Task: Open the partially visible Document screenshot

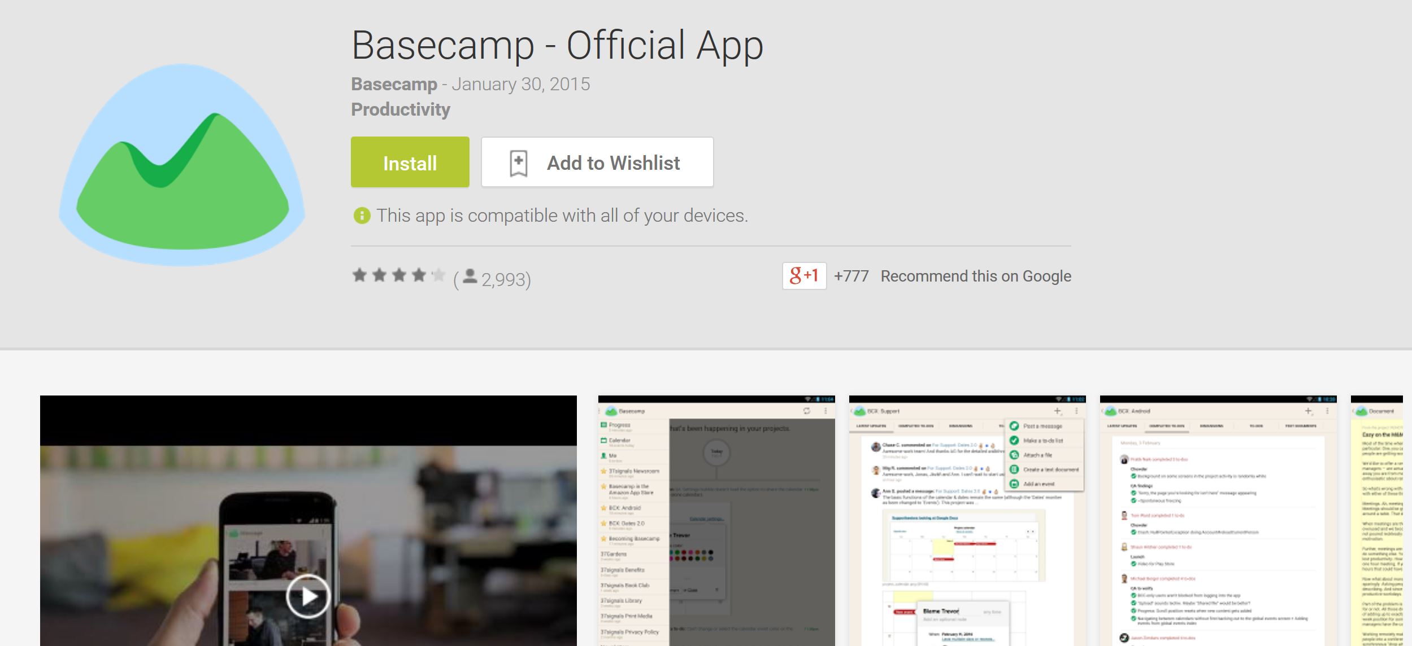Action: pos(1377,521)
